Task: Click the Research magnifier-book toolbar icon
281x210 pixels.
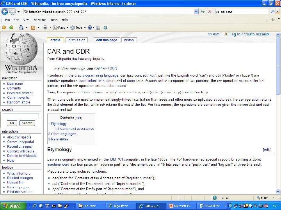Action: tap(98, 28)
